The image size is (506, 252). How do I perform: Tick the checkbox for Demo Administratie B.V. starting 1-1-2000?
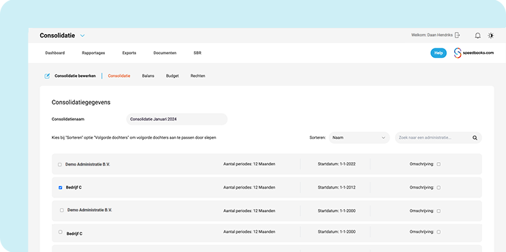62,210
